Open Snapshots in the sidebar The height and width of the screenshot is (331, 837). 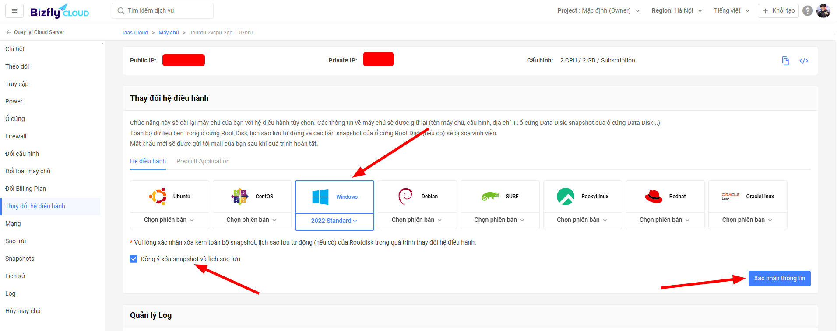coord(50,259)
